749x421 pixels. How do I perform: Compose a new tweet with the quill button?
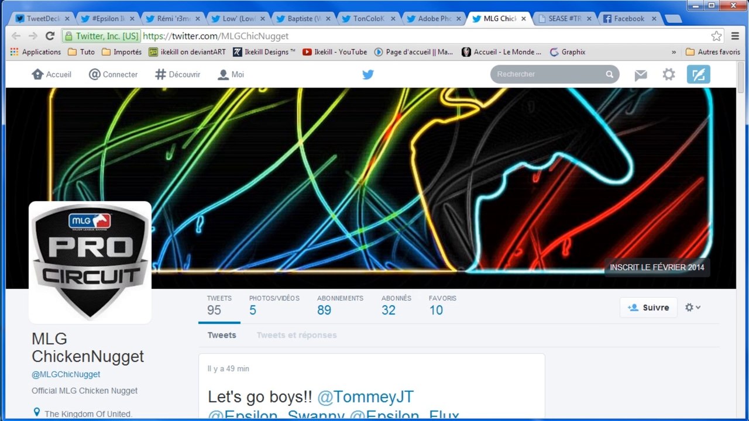coord(698,74)
